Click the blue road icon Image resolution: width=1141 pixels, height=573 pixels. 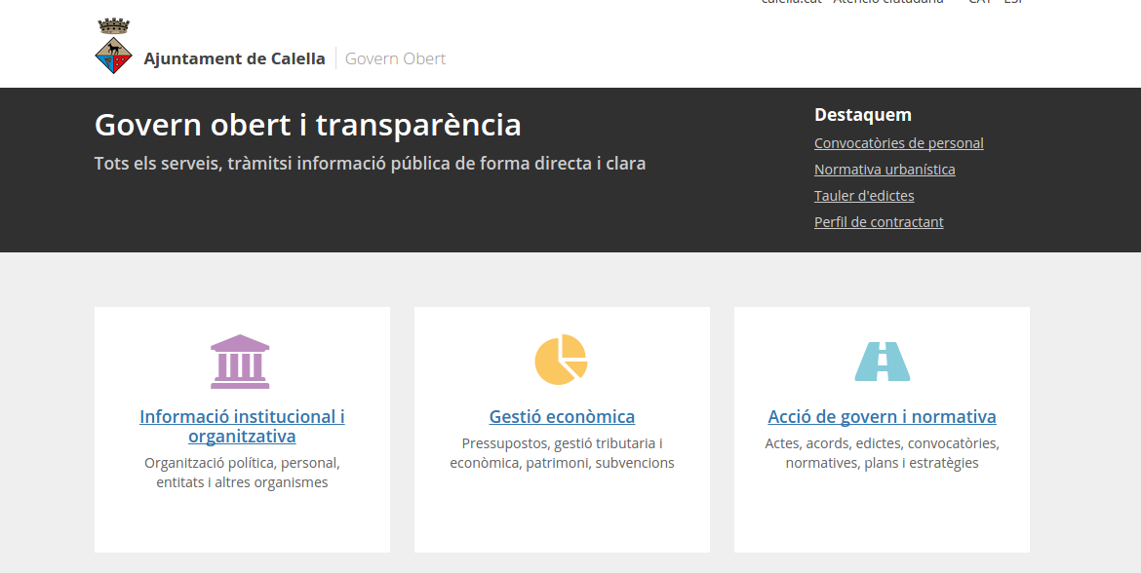point(882,362)
